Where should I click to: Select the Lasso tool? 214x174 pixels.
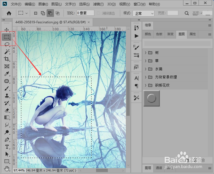point(7,44)
